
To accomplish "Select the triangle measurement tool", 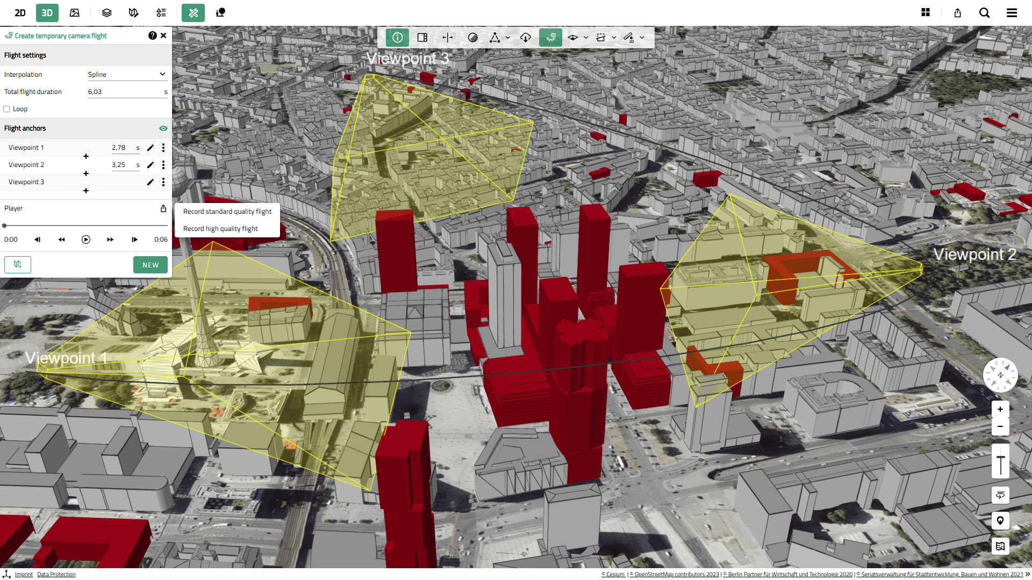I will click(x=494, y=38).
